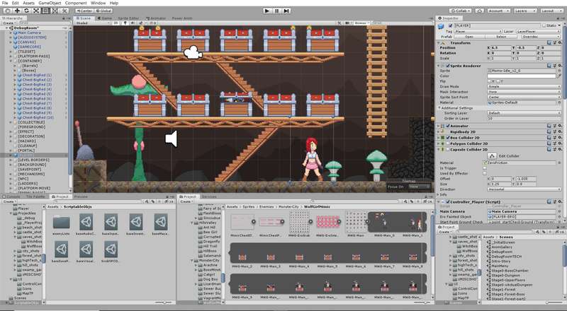Toggle the Global handle rotation button

[103, 11]
